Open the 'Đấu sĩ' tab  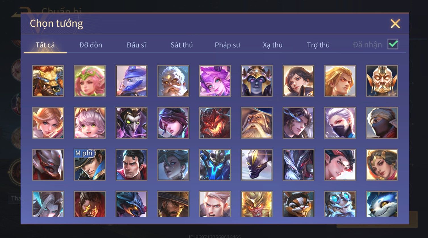[136, 45]
